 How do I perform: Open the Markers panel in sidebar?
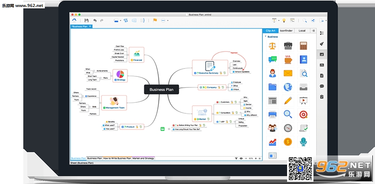click(x=322, y=65)
